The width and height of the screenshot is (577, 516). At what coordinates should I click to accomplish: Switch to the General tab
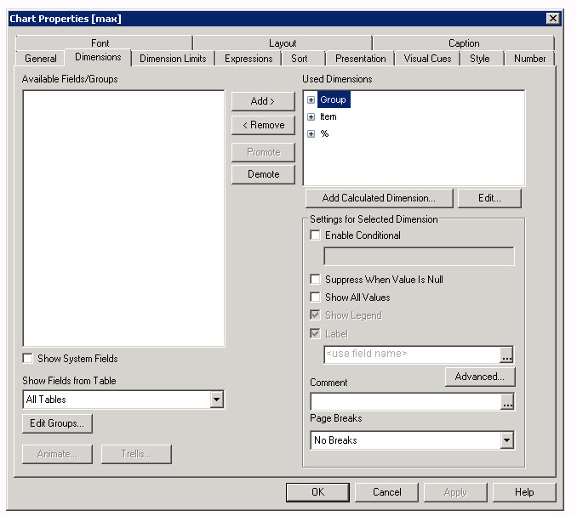tap(41, 59)
